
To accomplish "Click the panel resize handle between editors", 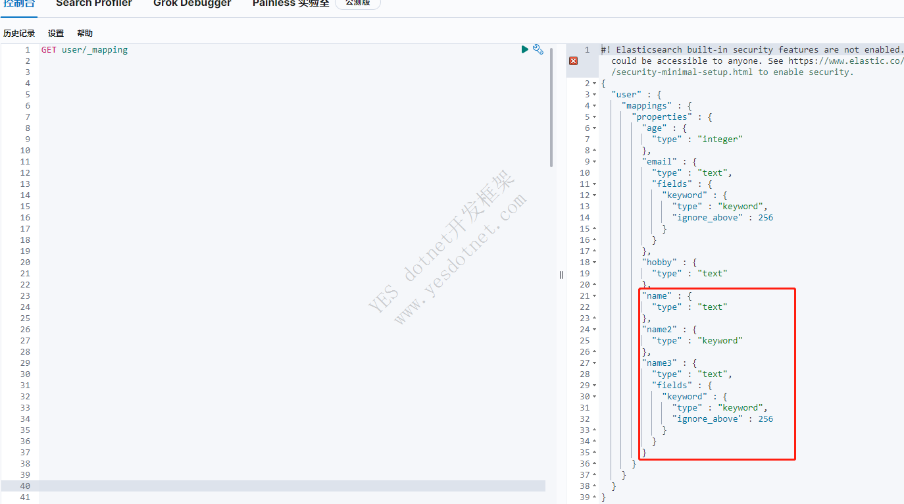I will coord(561,274).
